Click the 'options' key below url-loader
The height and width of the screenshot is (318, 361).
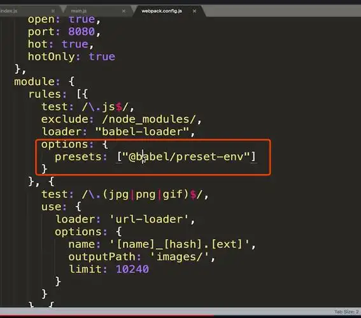(x=78, y=232)
